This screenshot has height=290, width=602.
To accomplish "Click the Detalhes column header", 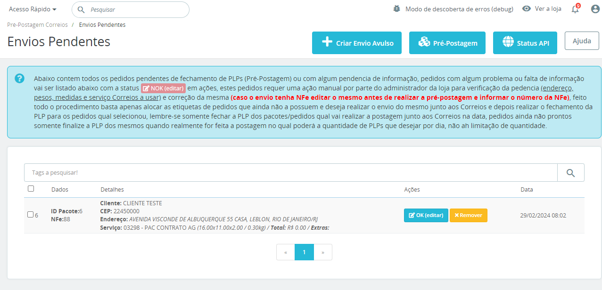I will [x=112, y=190].
